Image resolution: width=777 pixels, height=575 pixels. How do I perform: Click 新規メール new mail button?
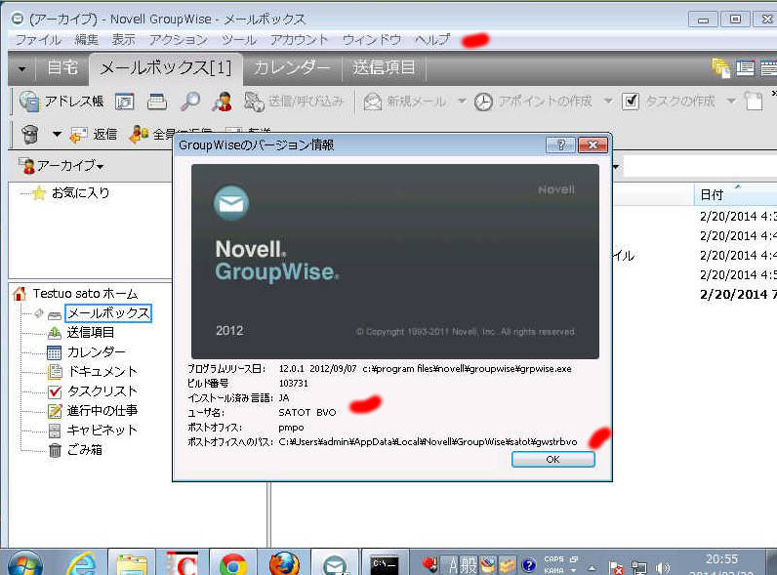[x=404, y=102]
